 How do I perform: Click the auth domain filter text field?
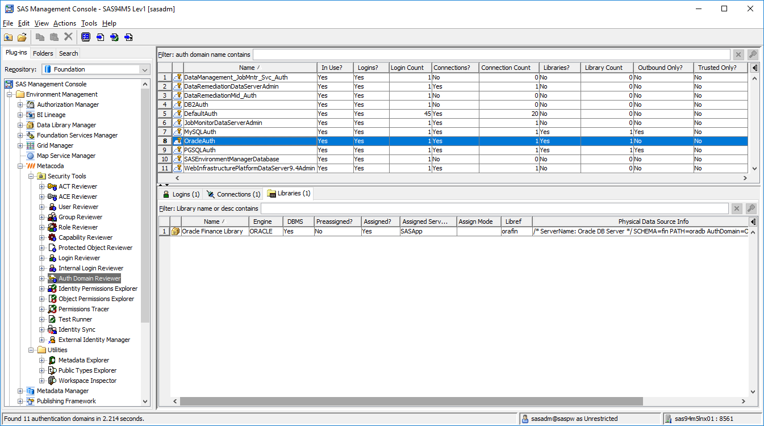tap(491, 55)
